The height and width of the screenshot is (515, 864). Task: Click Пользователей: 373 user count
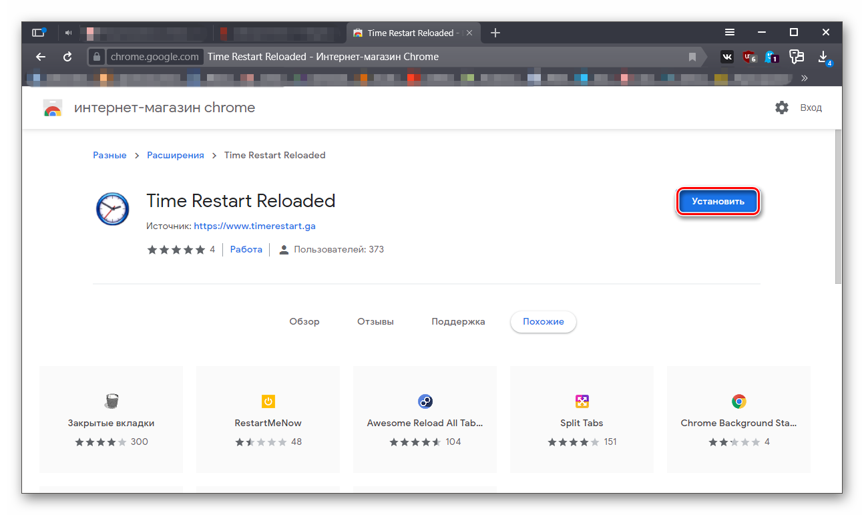pos(331,249)
